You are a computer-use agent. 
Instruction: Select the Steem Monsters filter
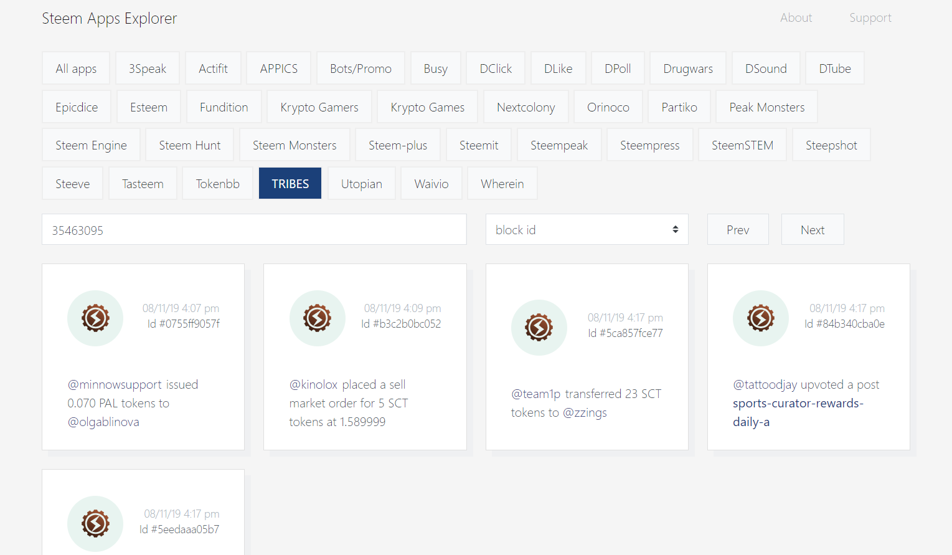(x=295, y=145)
